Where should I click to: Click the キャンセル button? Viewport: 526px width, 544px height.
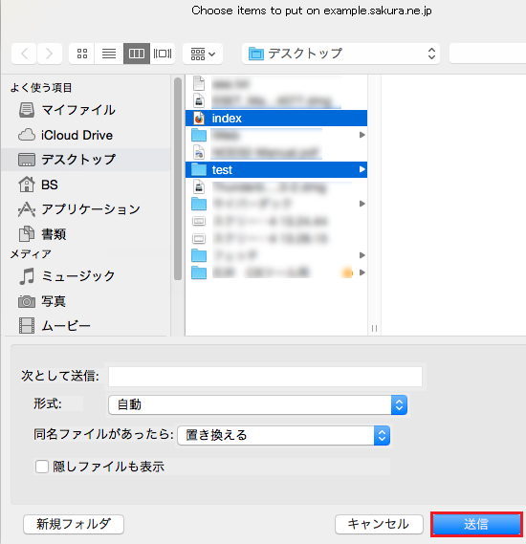(x=379, y=524)
